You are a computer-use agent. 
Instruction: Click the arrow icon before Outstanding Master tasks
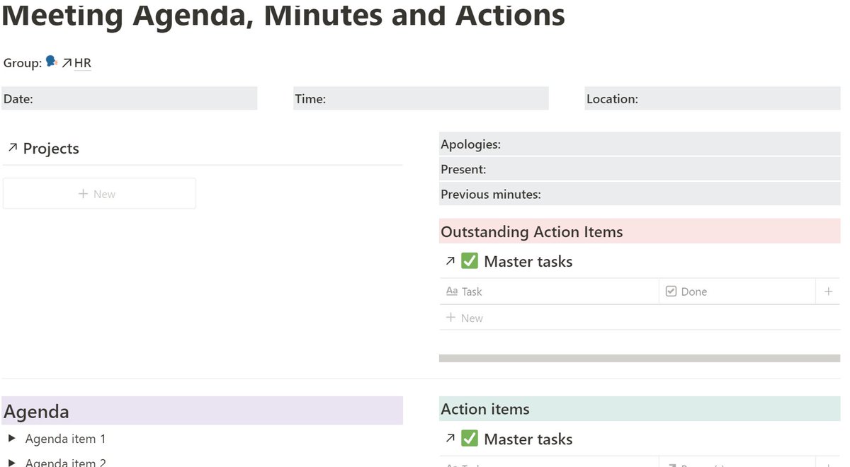tap(451, 260)
